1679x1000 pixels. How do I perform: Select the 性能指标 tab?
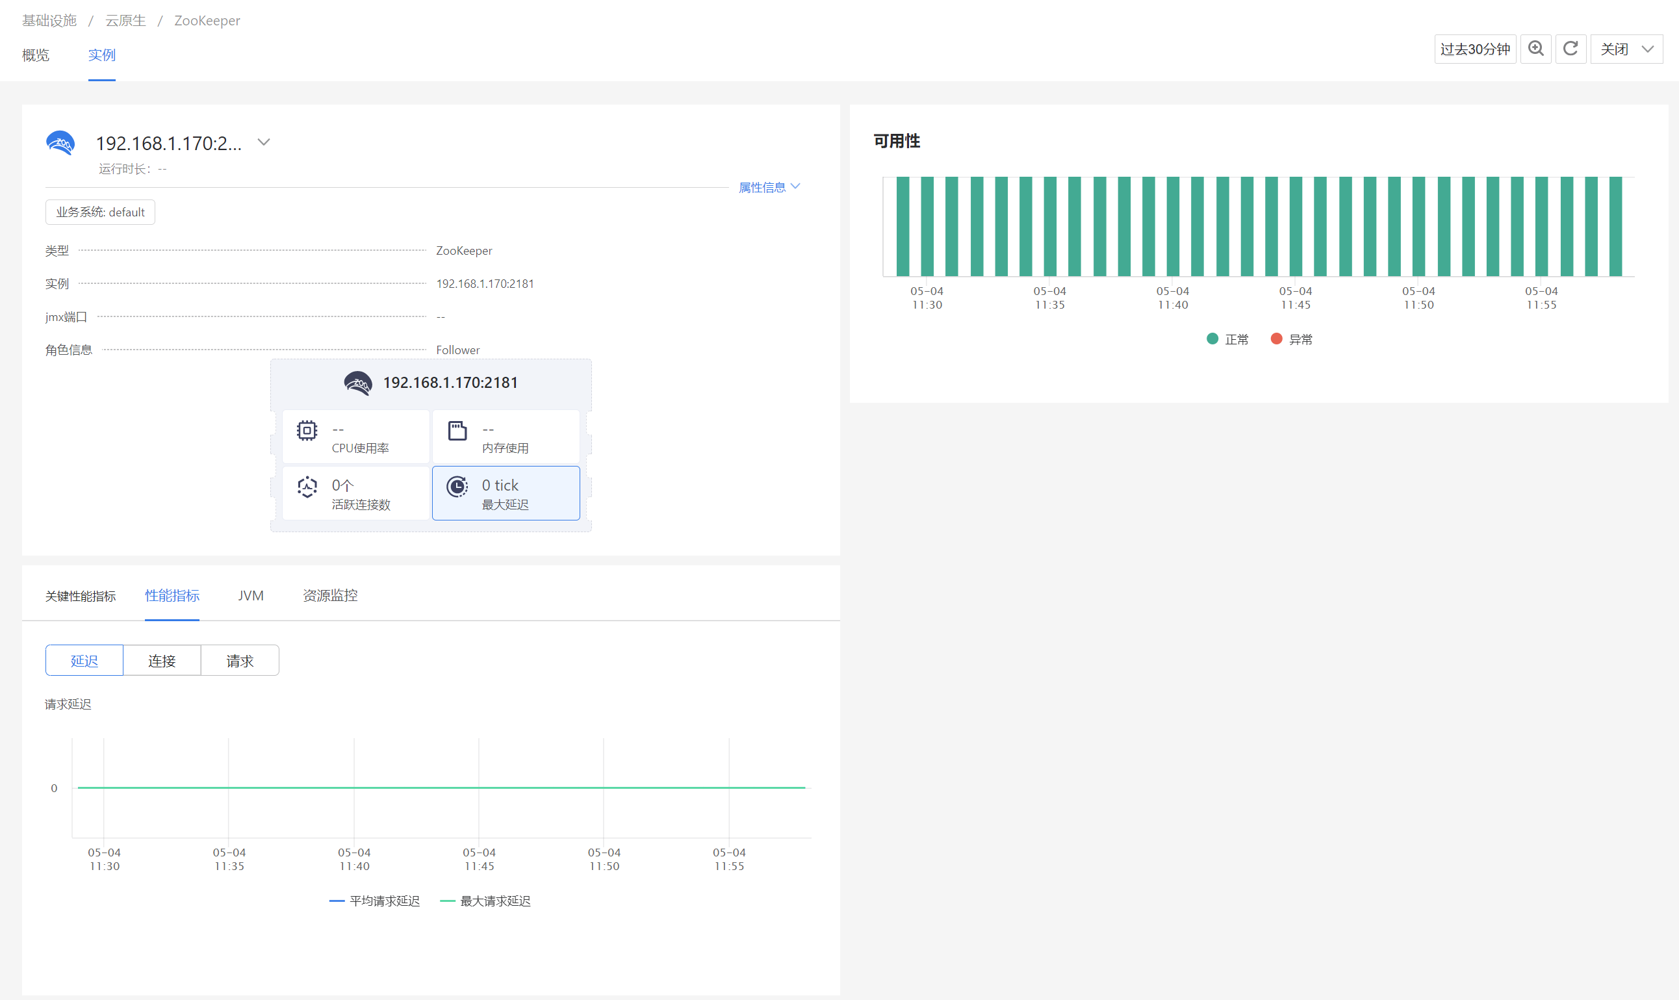tap(172, 596)
